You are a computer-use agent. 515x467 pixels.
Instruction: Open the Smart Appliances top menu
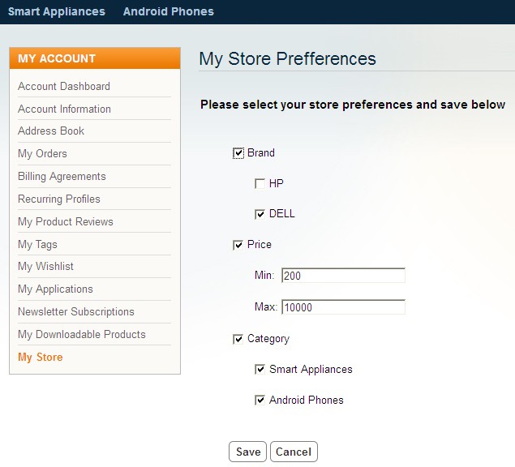click(57, 11)
